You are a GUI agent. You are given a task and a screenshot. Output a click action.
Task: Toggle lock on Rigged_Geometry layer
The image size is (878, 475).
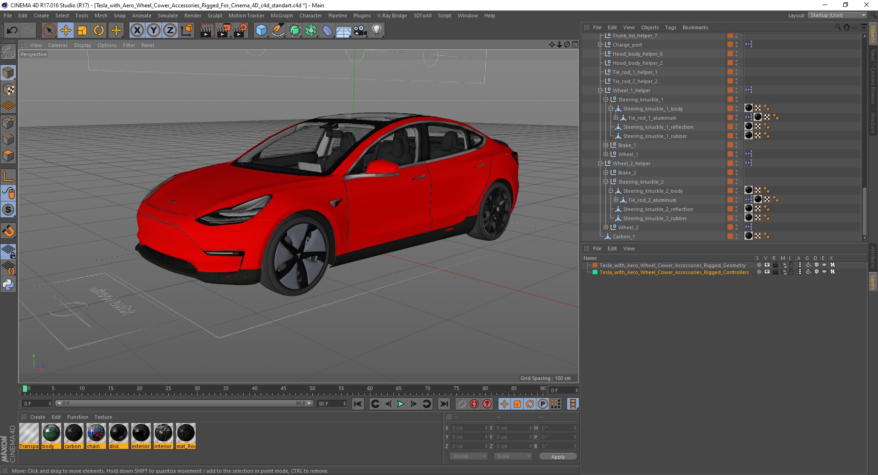[x=791, y=265]
